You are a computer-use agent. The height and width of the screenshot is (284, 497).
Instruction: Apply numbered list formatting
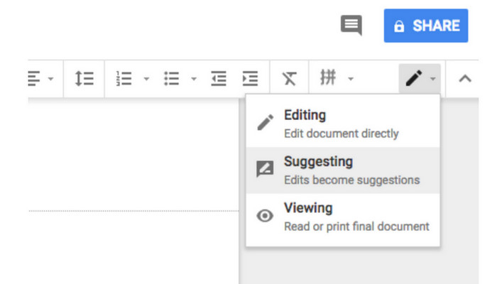coord(124,78)
